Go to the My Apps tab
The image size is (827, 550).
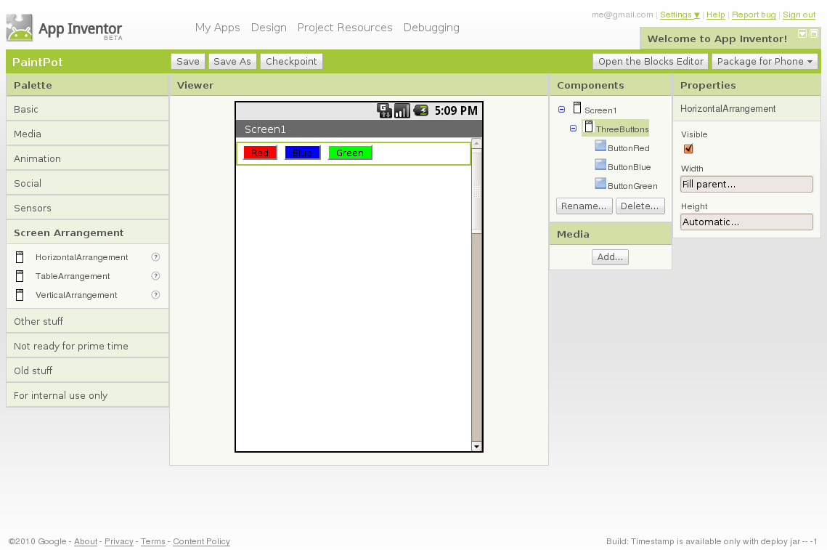217,28
